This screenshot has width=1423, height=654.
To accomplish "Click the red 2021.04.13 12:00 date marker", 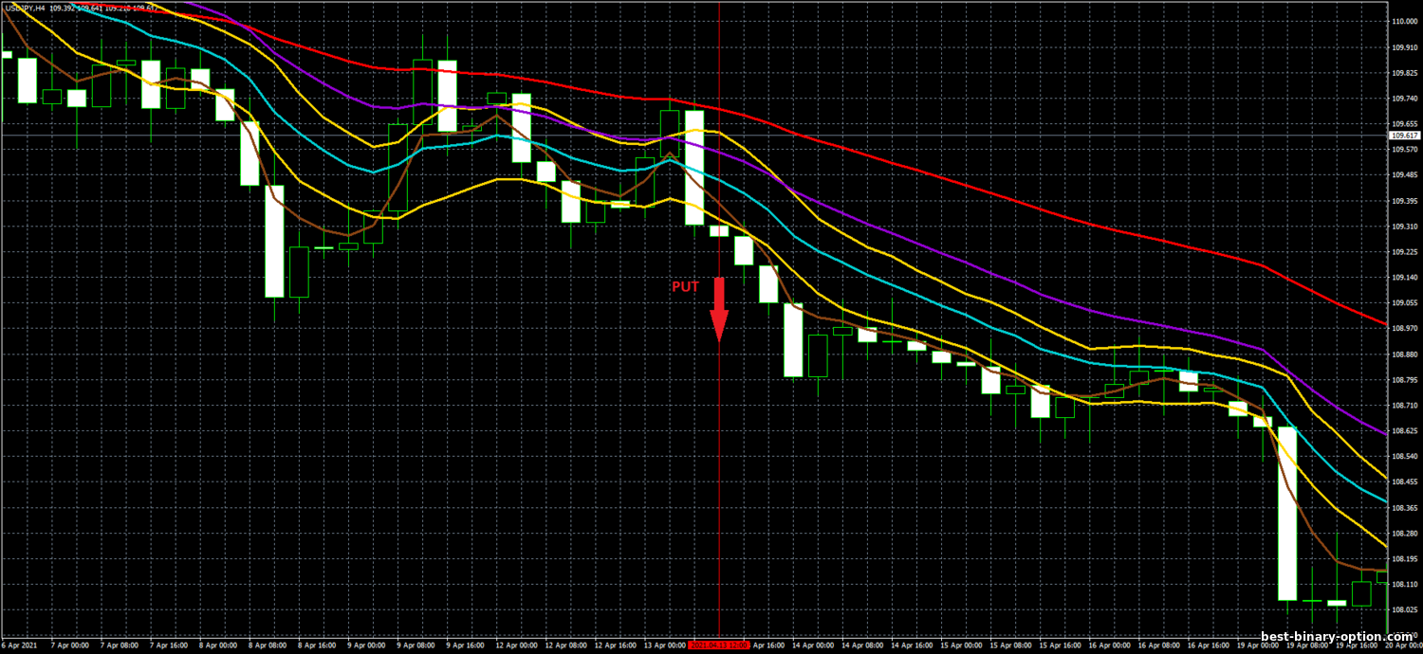I will click(718, 645).
